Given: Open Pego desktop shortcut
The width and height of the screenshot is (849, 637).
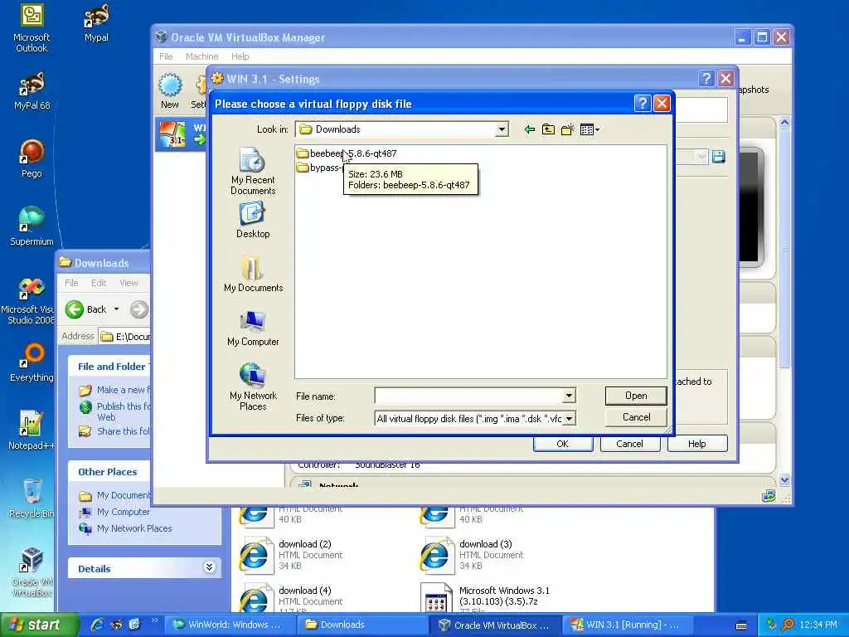Looking at the screenshot, I should pos(32,158).
